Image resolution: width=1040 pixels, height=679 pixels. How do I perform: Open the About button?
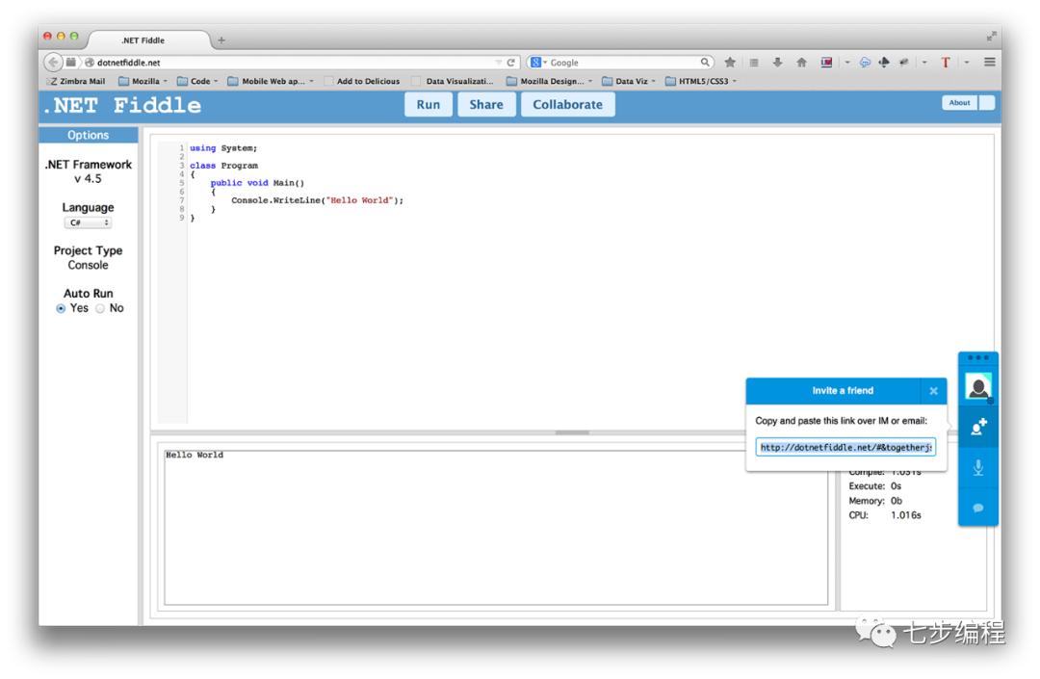click(959, 103)
